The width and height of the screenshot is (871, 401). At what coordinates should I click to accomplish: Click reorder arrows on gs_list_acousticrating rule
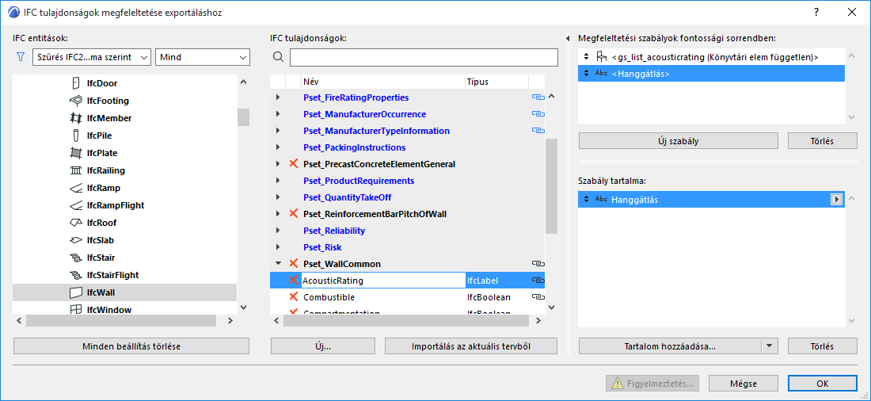(585, 57)
